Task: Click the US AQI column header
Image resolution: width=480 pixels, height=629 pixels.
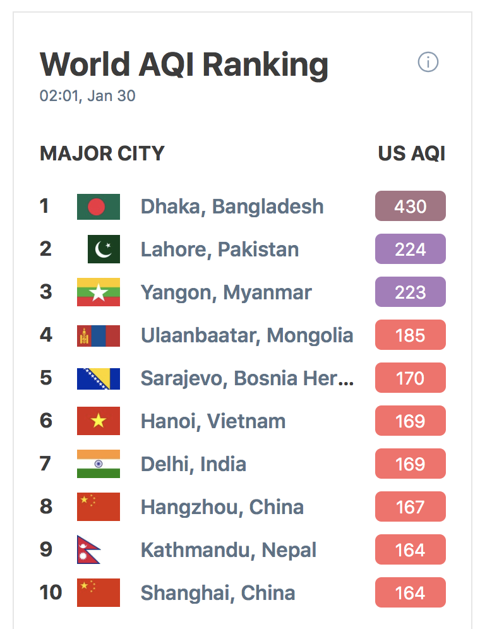Action: (x=412, y=153)
